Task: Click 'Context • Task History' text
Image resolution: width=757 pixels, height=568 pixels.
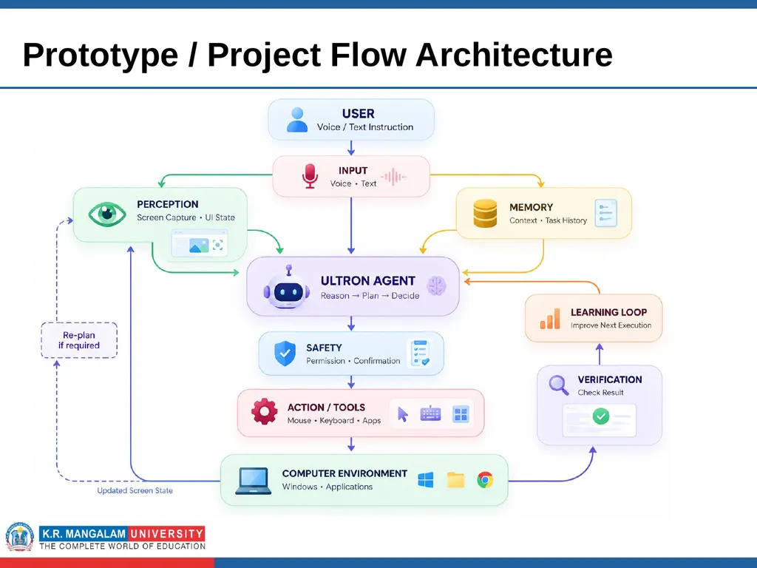Action: [x=548, y=220]
